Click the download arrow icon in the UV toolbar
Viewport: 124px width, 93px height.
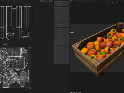point(53,1)
